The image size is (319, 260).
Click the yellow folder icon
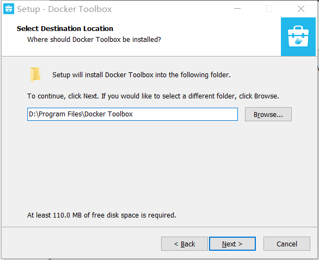pos(35,75)
